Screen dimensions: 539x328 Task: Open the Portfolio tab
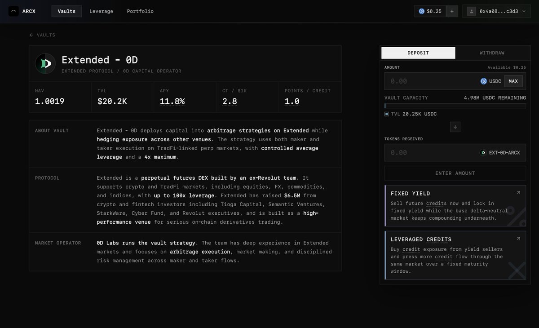tap(140, 11)
